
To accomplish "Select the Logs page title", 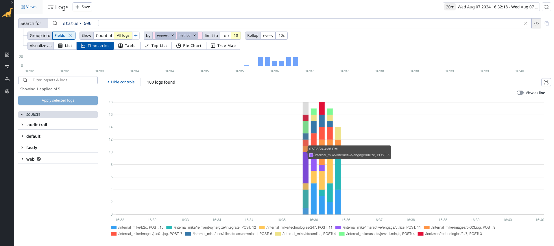I will click(62, 7).
